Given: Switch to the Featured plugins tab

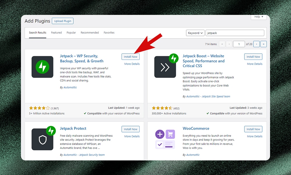Looking at the screenshot, I should click(56, 32).
